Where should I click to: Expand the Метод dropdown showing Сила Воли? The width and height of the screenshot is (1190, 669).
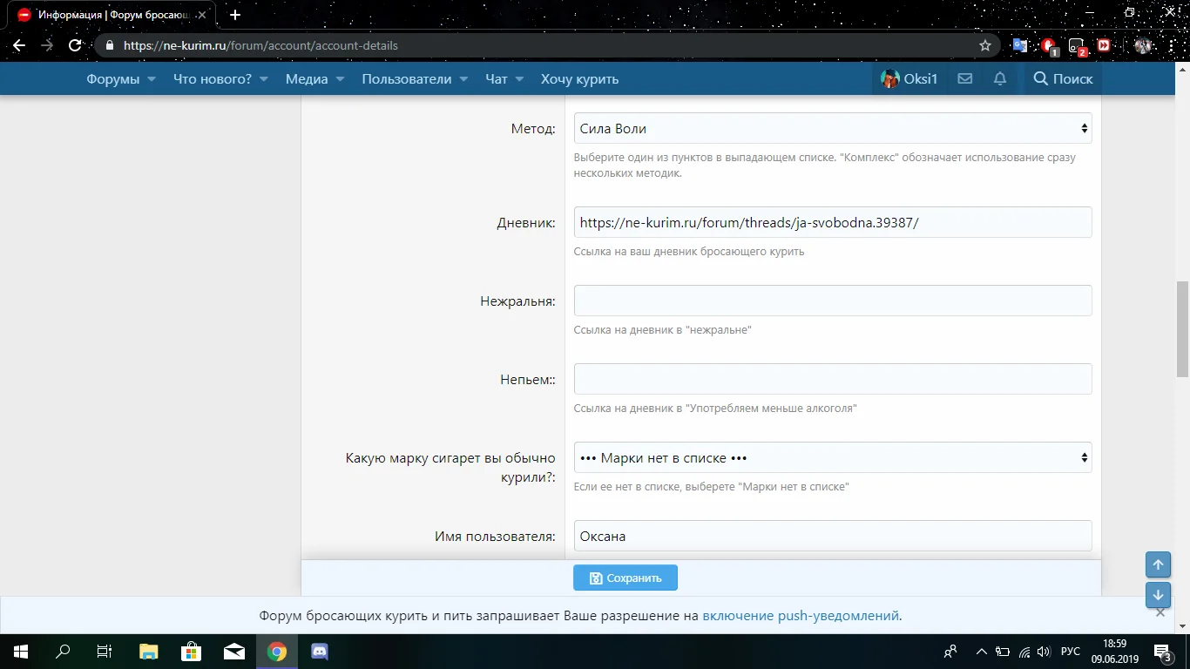(x=832, y=129)
